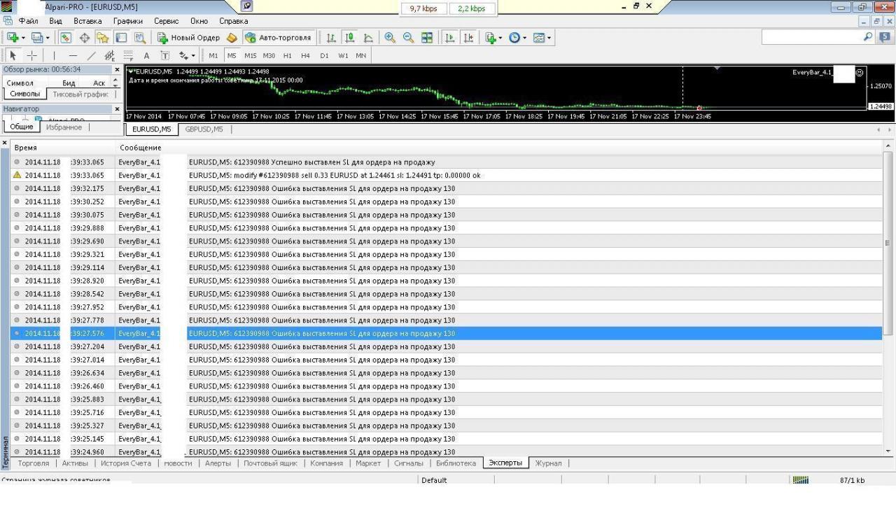Open the Strategy Tester icon

(139, 38)
